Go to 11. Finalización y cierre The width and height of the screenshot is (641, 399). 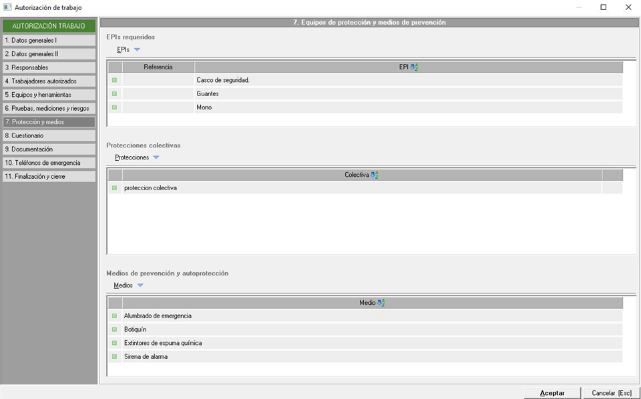49,176
